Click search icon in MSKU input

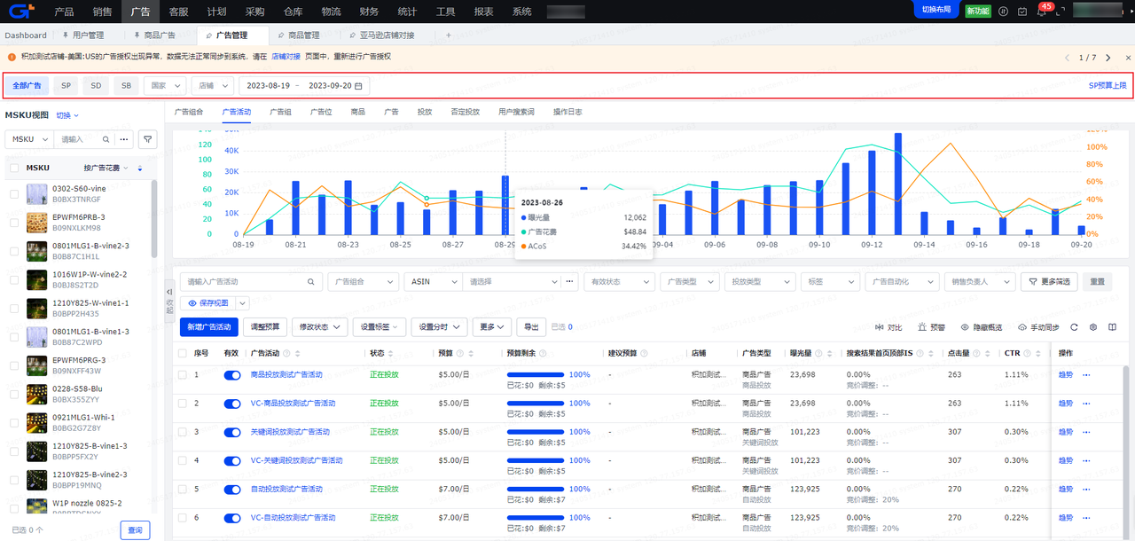(x=106, y=139)
